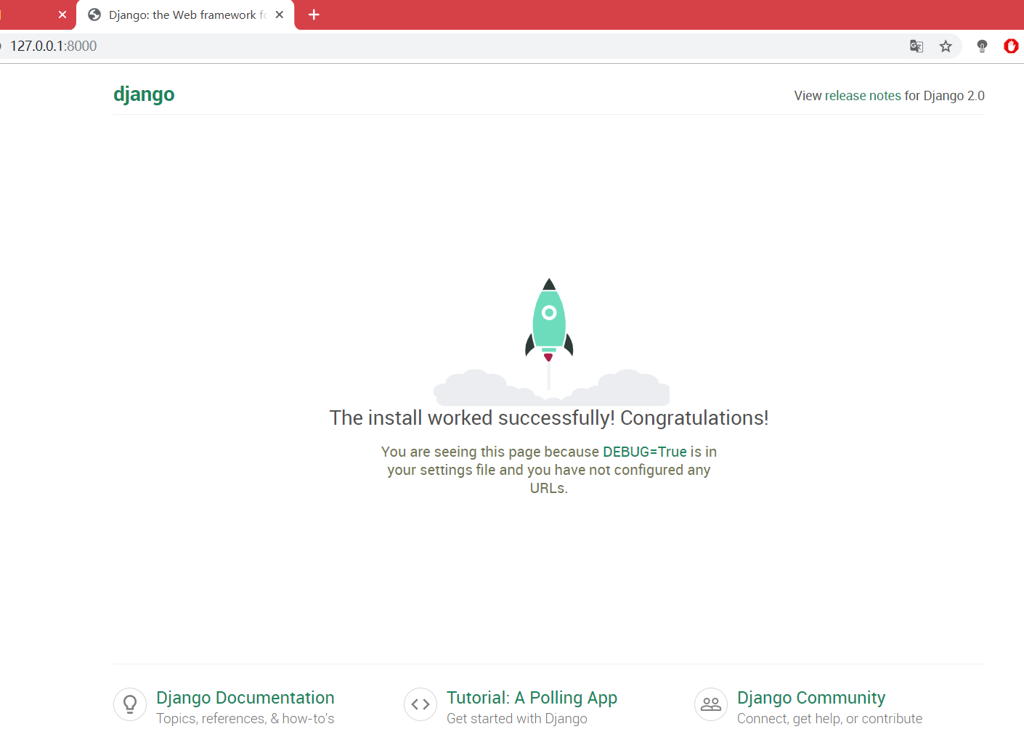Viewport: 1024px width, 745px height.
Task: Open the lightbulb extension icon
Action: [982, 46]
